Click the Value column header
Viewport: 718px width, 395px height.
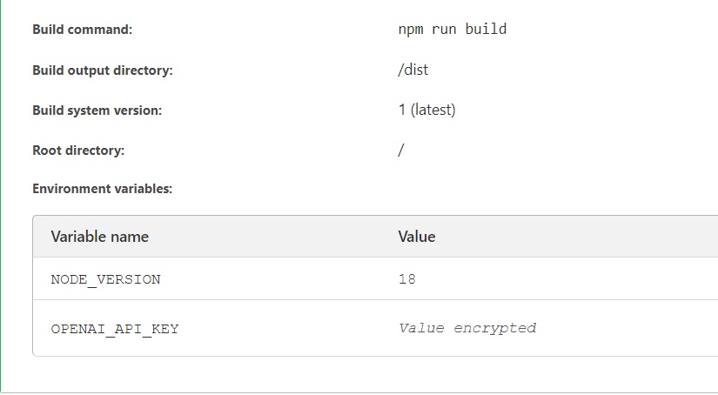click(417, 237)
